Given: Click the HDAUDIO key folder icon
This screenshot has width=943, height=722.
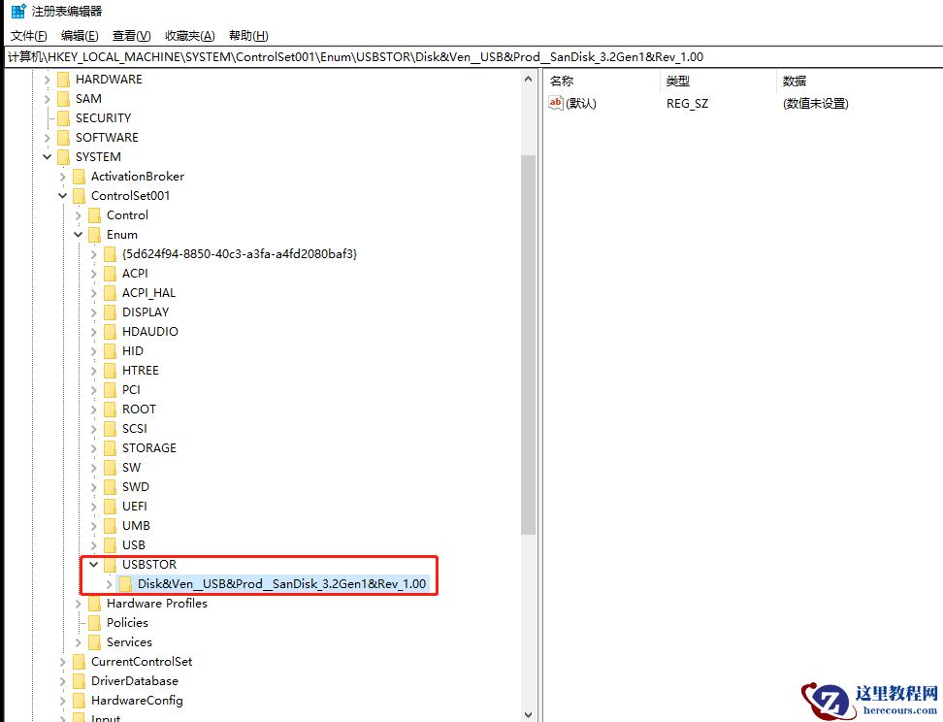Looking at the screenshot, I should click(110, 331).
